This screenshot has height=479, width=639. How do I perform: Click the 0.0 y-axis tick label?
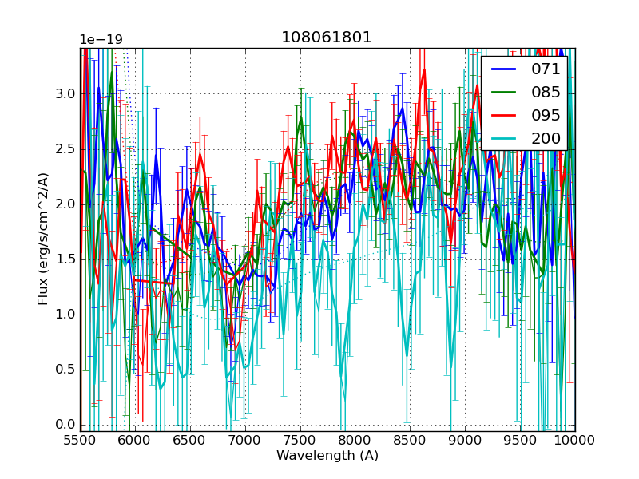(64, 425)
